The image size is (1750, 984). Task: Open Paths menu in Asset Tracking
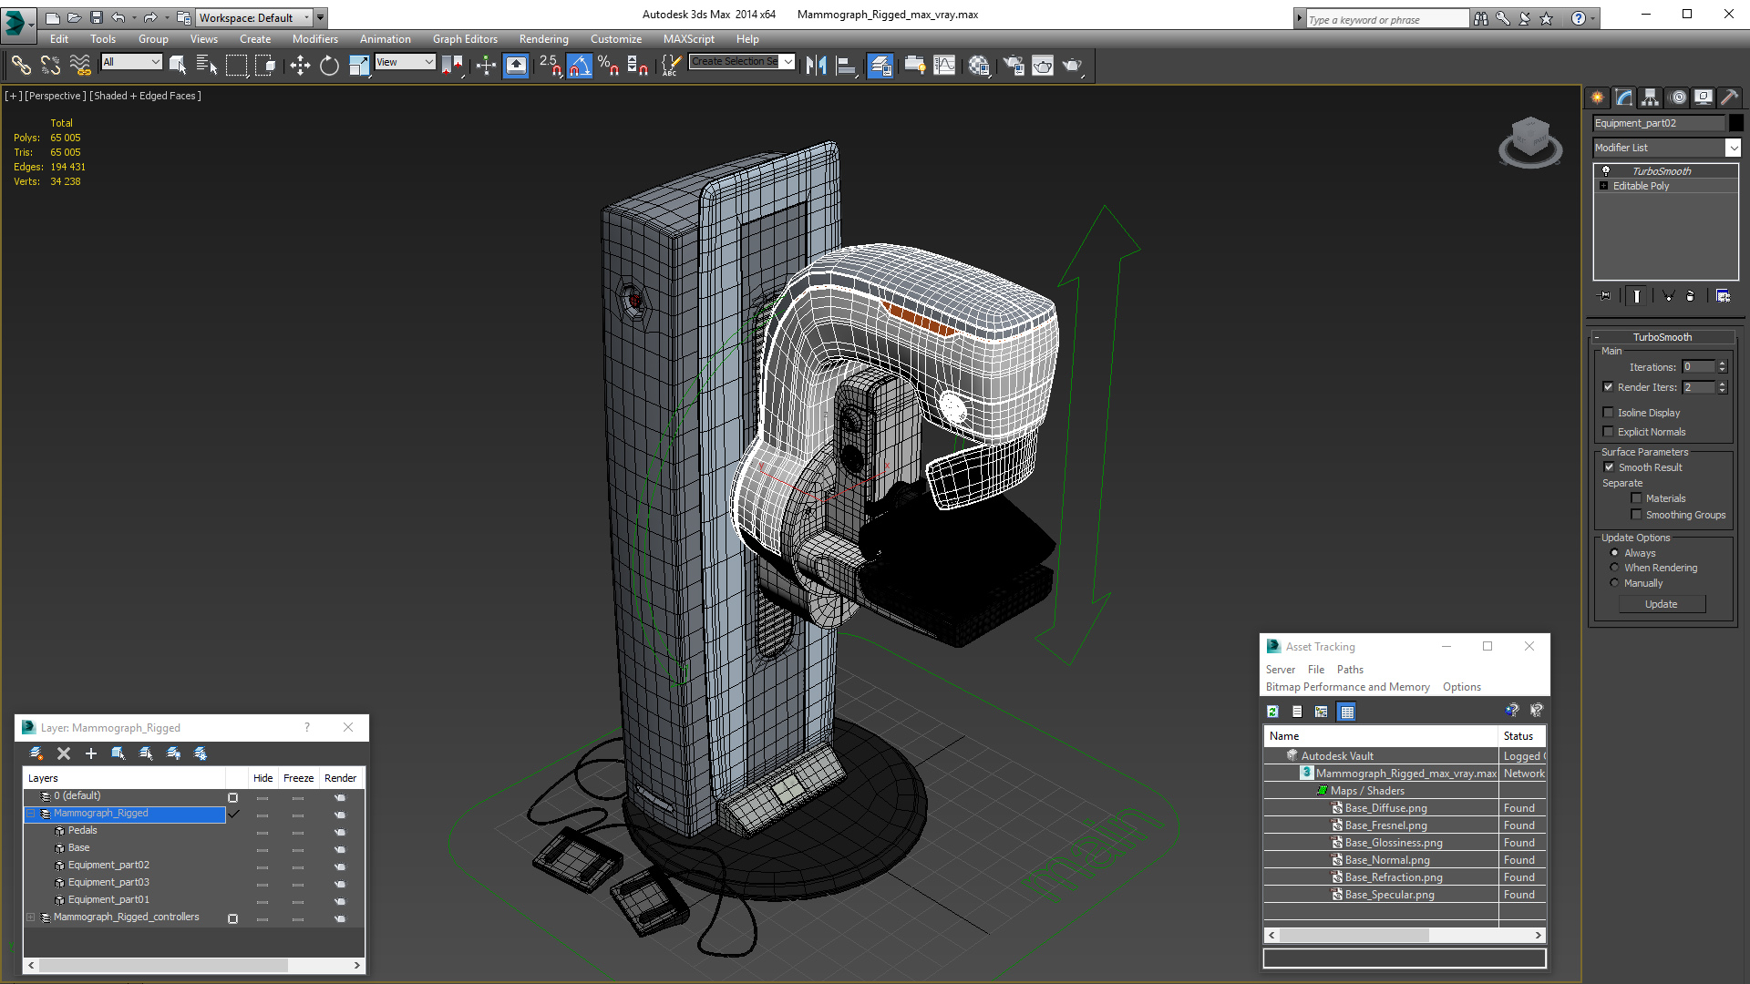point(1350,670)
